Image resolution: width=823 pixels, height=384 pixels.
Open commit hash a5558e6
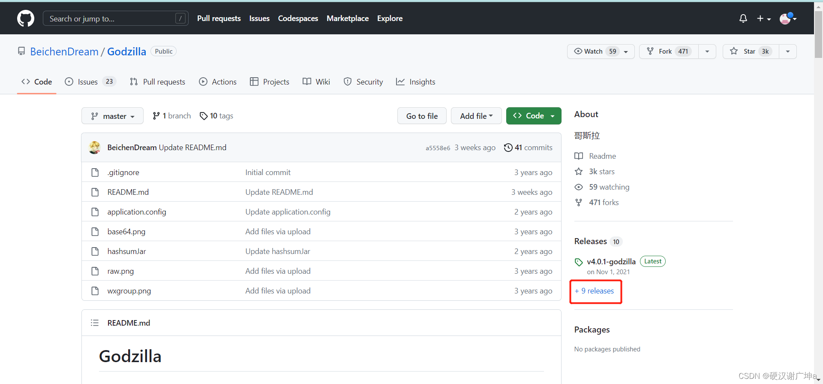point(438,148)
